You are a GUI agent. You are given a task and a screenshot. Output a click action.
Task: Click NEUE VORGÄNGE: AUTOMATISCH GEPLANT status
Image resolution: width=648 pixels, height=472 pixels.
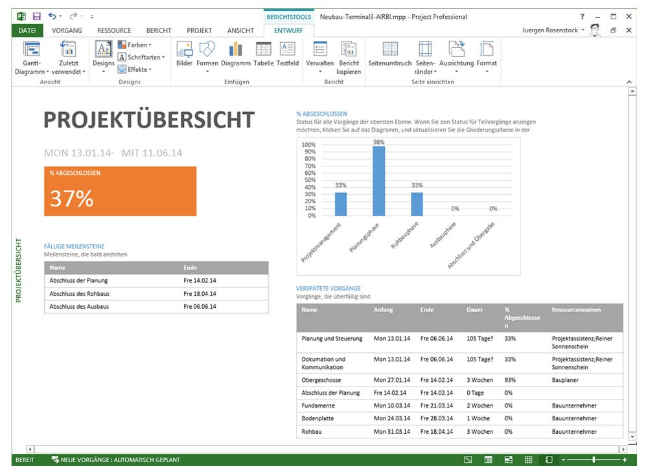click(116, 460)
